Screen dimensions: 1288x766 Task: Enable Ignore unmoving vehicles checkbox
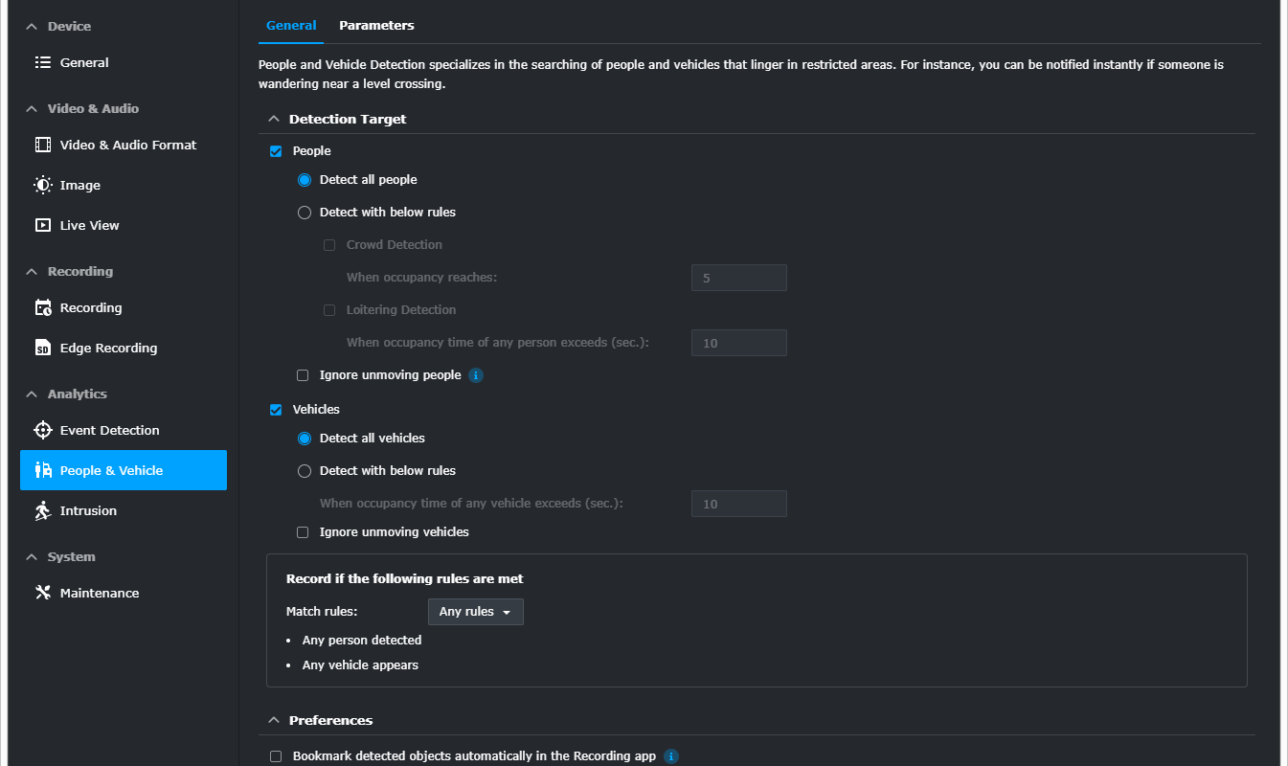(303, 532)
